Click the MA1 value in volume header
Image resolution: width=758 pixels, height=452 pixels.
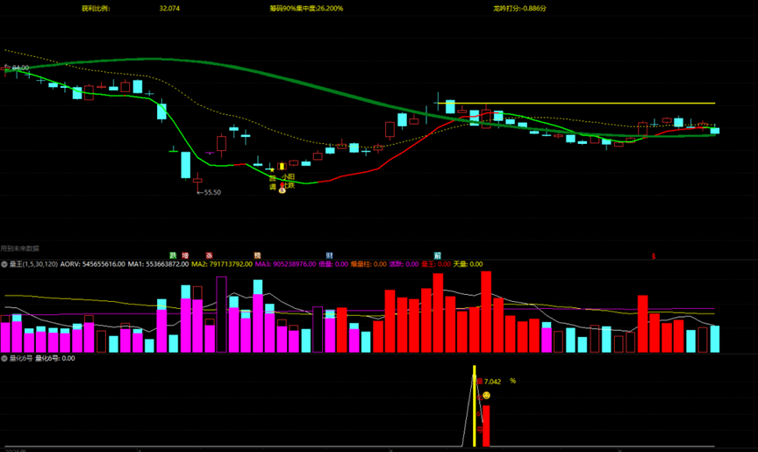tap(159, 263)
